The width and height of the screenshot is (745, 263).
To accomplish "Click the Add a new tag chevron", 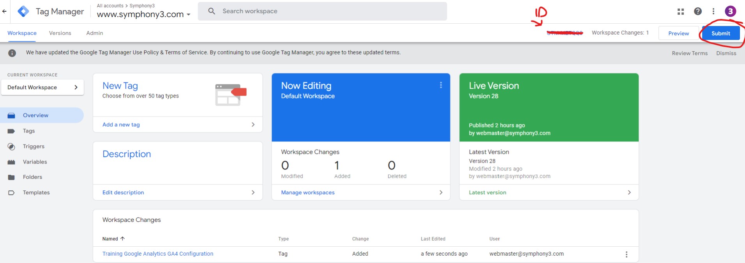I will click(x=253, y=125).
